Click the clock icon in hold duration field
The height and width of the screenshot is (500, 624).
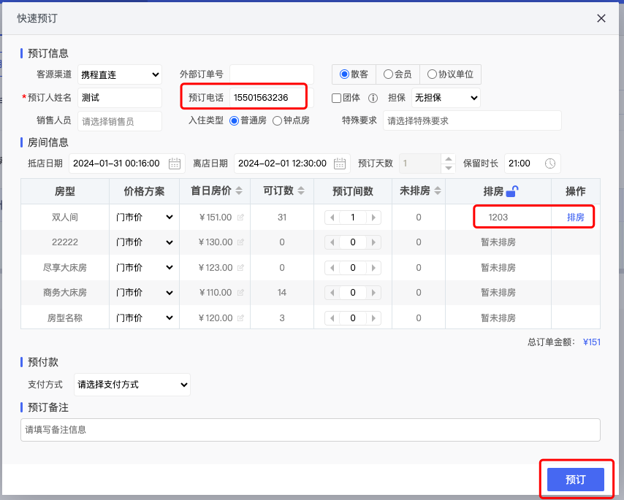pyautogui.click(x=550, y=164)
